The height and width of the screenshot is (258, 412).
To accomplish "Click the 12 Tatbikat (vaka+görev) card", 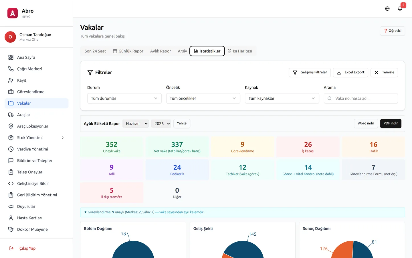I will (243, 170).
